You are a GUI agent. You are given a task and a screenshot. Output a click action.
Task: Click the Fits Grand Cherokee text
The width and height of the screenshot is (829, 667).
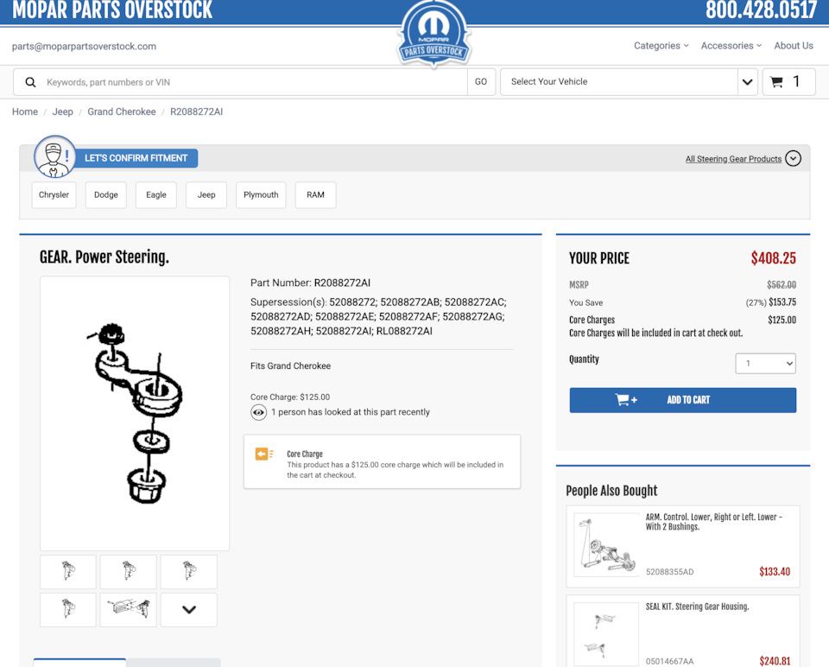click(290, 366)
